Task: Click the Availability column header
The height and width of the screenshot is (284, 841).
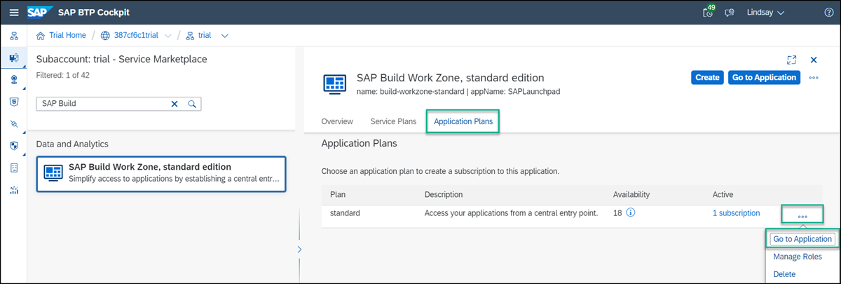Action: [631, 194]
